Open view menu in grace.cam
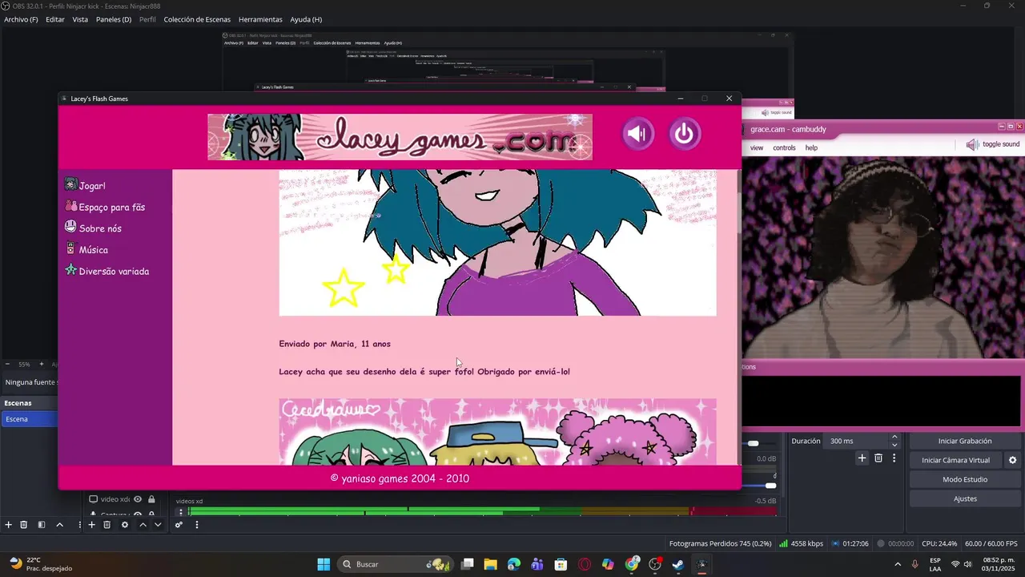 pyautogui.click(x=757, y=147)
